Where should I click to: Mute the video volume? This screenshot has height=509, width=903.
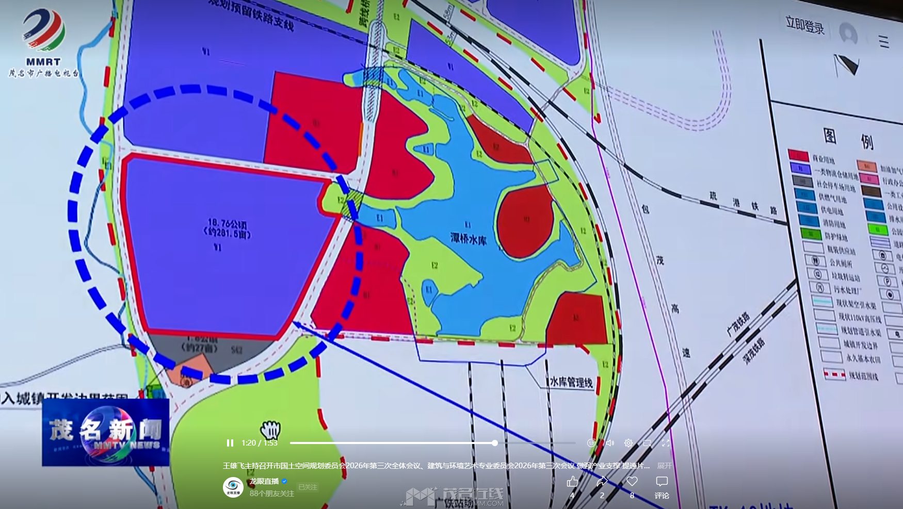pyautogui.click(x=609, y=443)
